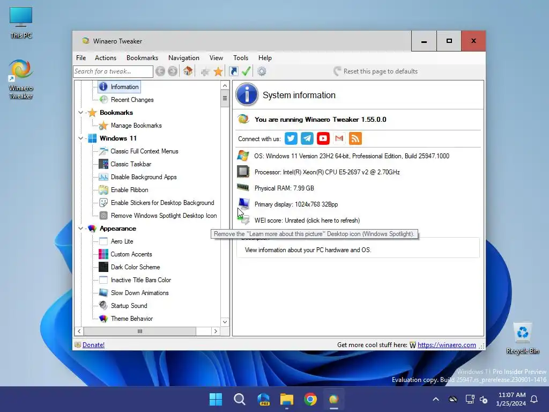Select Enable Stickers for Desktop Background
This screenshot has width=549, height=412.
coord(162,203)
